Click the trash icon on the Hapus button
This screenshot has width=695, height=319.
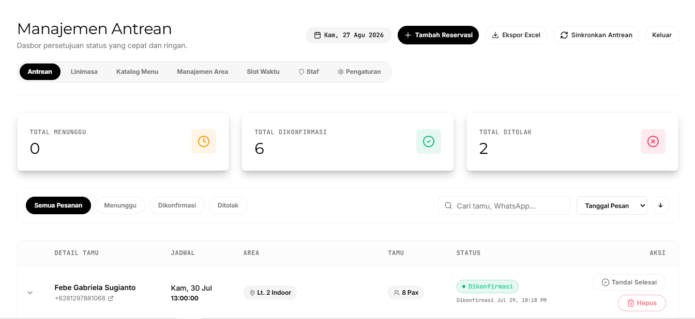631,303
